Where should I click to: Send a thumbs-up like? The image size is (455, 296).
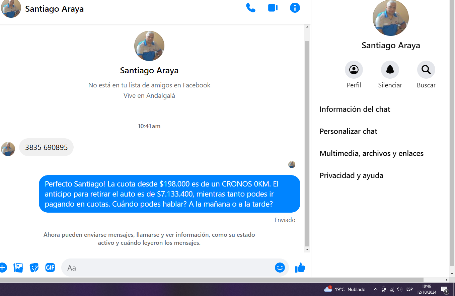click(300, 268)
